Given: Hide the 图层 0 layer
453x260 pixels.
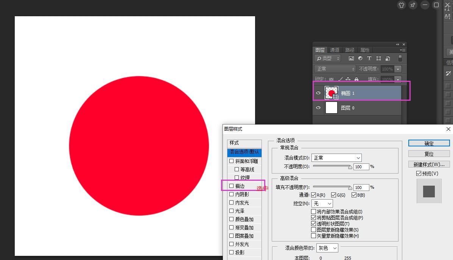Looking at the screenshot, I should 318,108.
